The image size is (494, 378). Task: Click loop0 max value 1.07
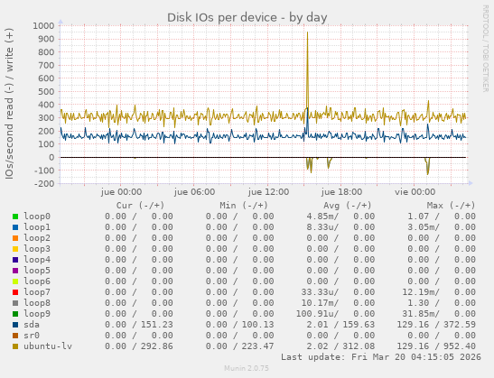[x=418, y=217]
